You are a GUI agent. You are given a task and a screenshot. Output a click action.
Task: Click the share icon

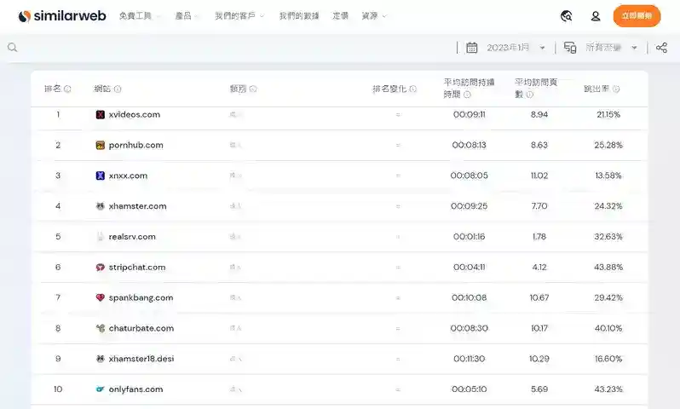coord(661,47)
